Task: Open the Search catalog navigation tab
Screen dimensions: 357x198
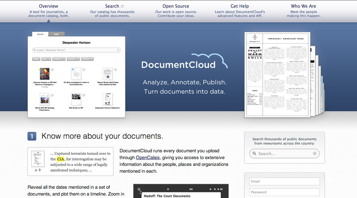Action: [112, 11]
